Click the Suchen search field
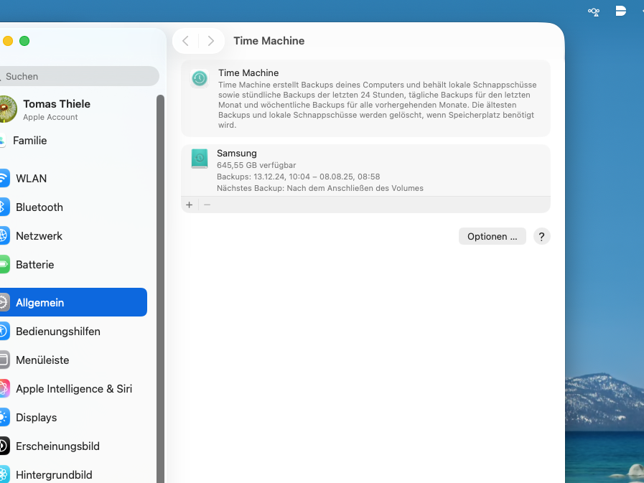The height and width of the screenshot is (483, 644). click(79, 76)
